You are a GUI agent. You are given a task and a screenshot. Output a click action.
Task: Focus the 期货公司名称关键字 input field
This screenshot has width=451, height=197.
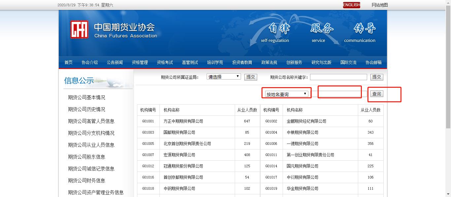(338, 77)
